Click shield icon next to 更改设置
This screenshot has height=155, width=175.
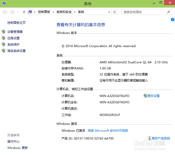pos(145,96)
